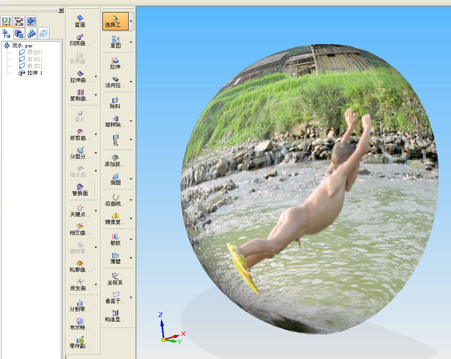Select the 顶 (XY) reference plane
The height and width of the screenshot is (359, 451).
pyautogui.click(x=31, y=52)
